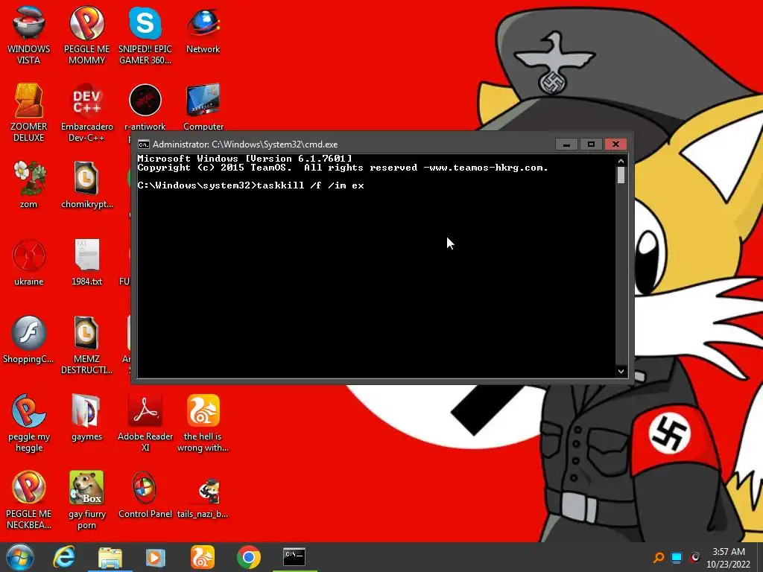Click the Windows Start orb
This screenshot has width=763, height=572.
pos(20,557)
